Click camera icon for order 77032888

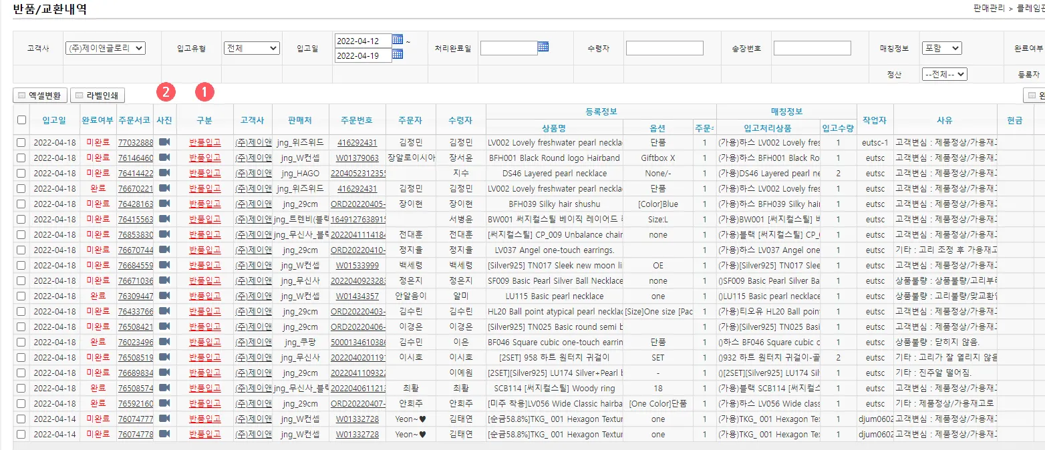pyautogui.click(x=164, y=142)
